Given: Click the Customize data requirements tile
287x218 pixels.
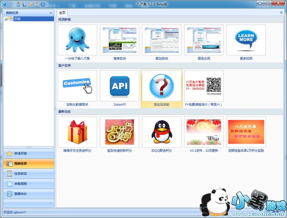Looking at the screenshot, I should coord(77,86).
